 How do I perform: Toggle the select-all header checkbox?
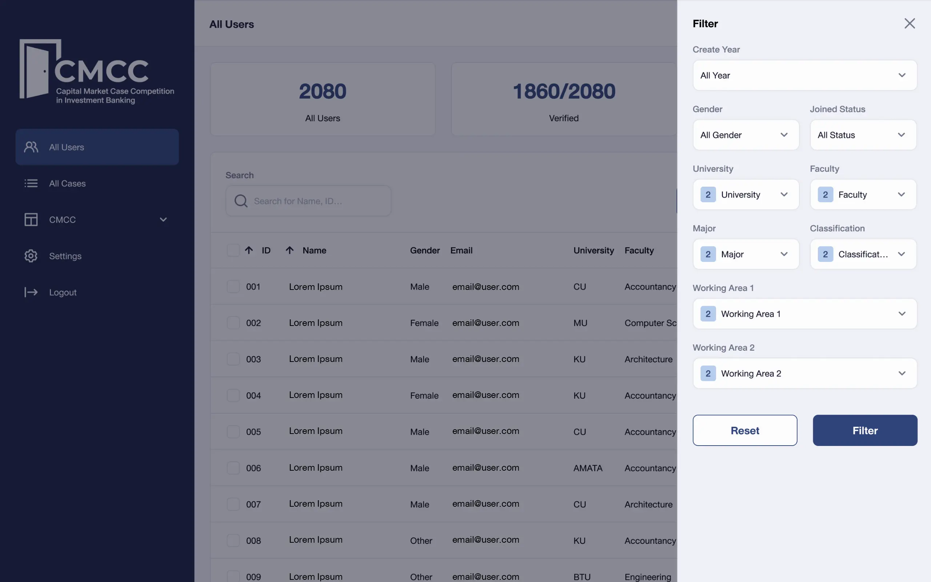click(x=233, y=250)
